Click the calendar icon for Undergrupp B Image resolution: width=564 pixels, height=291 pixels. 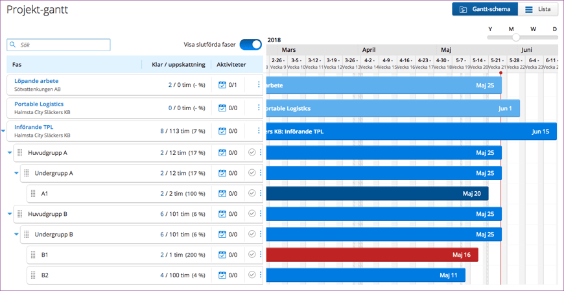222,235
